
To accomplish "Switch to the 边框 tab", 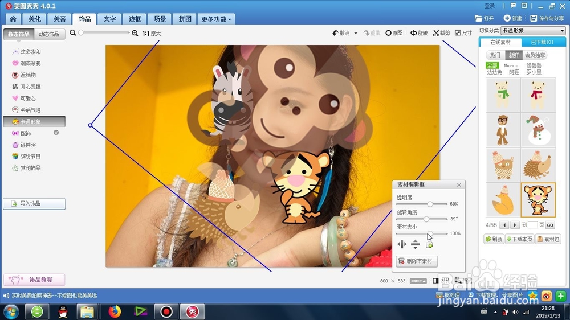I will (135, 19).
